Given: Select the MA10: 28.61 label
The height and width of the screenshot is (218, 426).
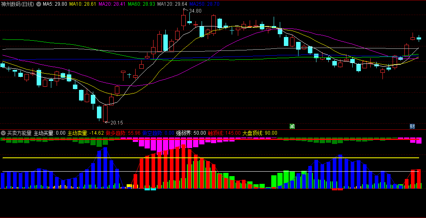Looking at the screenshot, I should point(83,4).
